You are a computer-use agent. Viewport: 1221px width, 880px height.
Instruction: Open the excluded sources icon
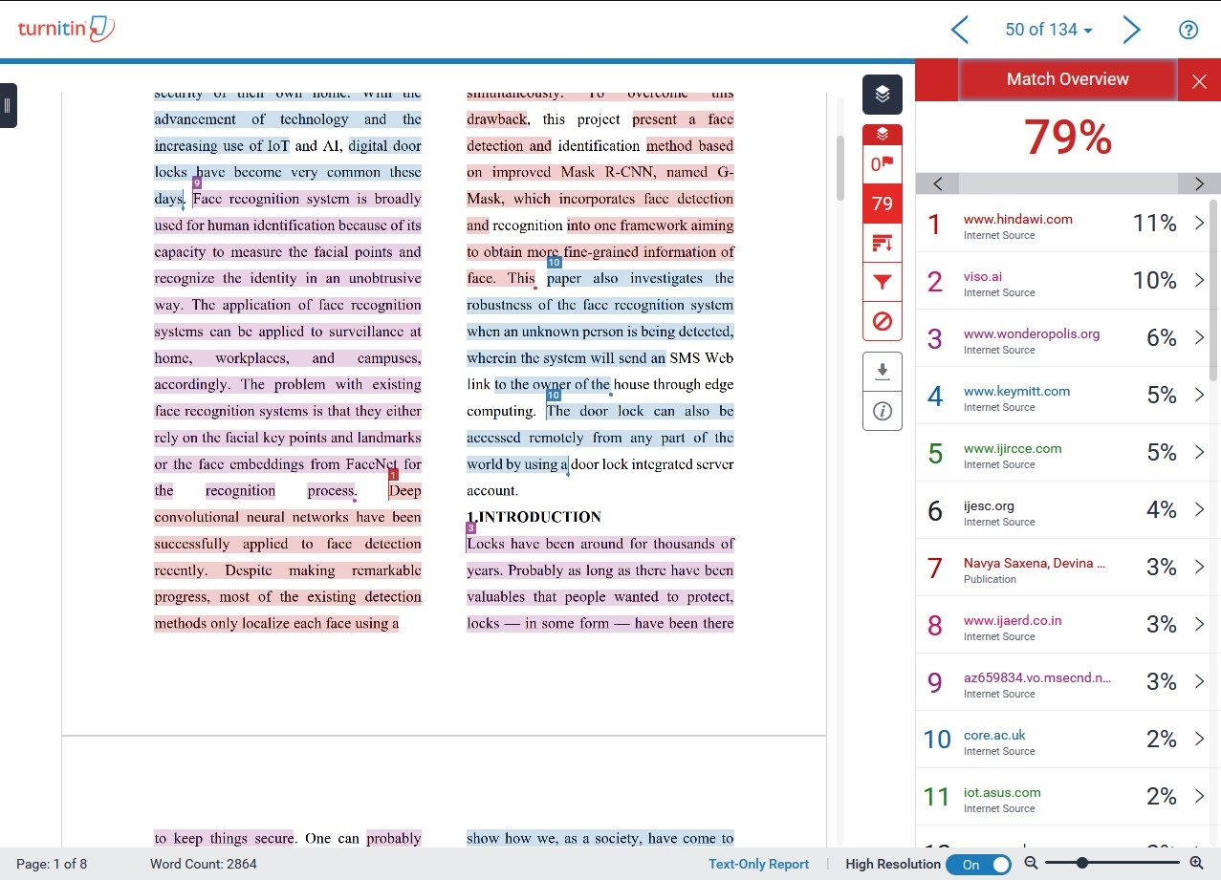coord(882,321)
